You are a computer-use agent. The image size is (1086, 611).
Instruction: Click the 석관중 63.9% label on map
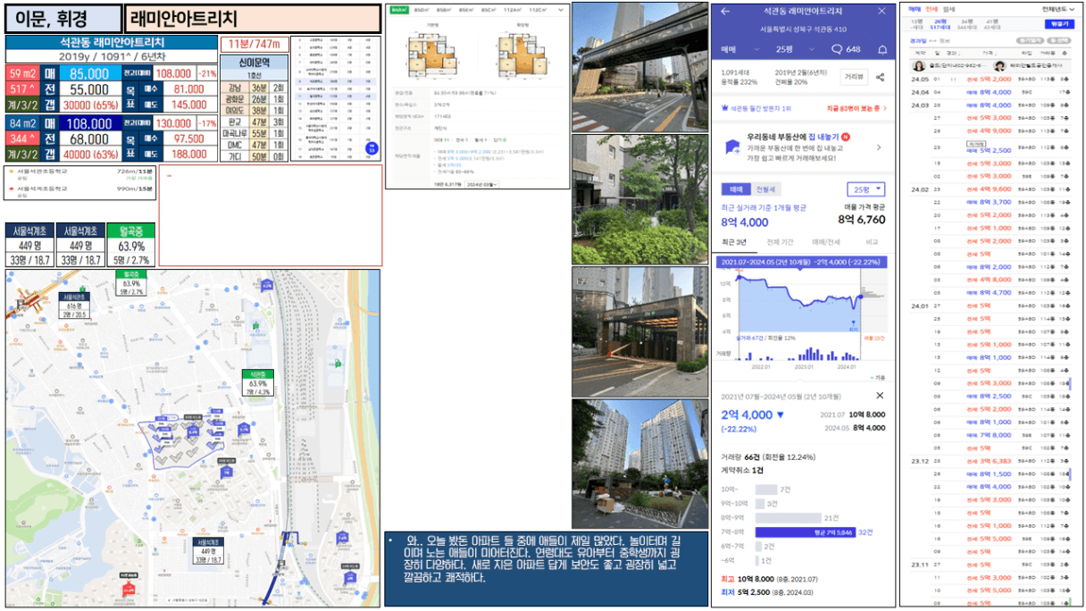(x=259, y=382)
